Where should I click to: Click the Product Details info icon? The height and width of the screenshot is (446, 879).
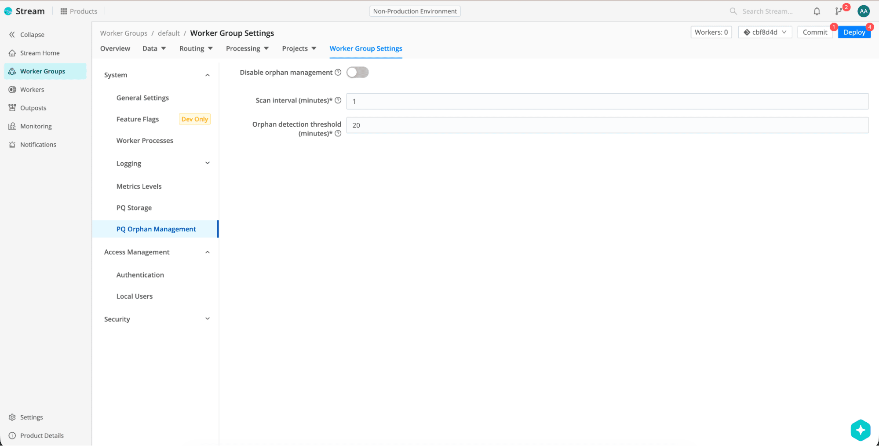[x=12, y=435]
